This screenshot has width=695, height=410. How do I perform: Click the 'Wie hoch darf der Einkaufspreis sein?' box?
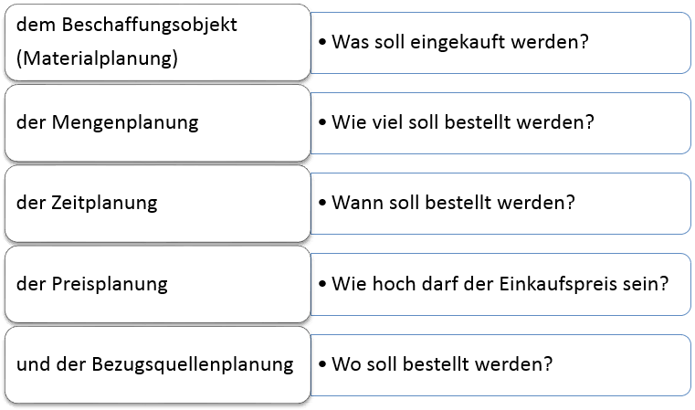coord(500,283)
